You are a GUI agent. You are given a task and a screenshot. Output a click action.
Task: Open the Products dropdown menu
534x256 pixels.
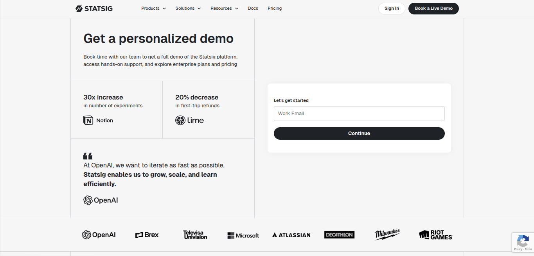coord(153,8)
